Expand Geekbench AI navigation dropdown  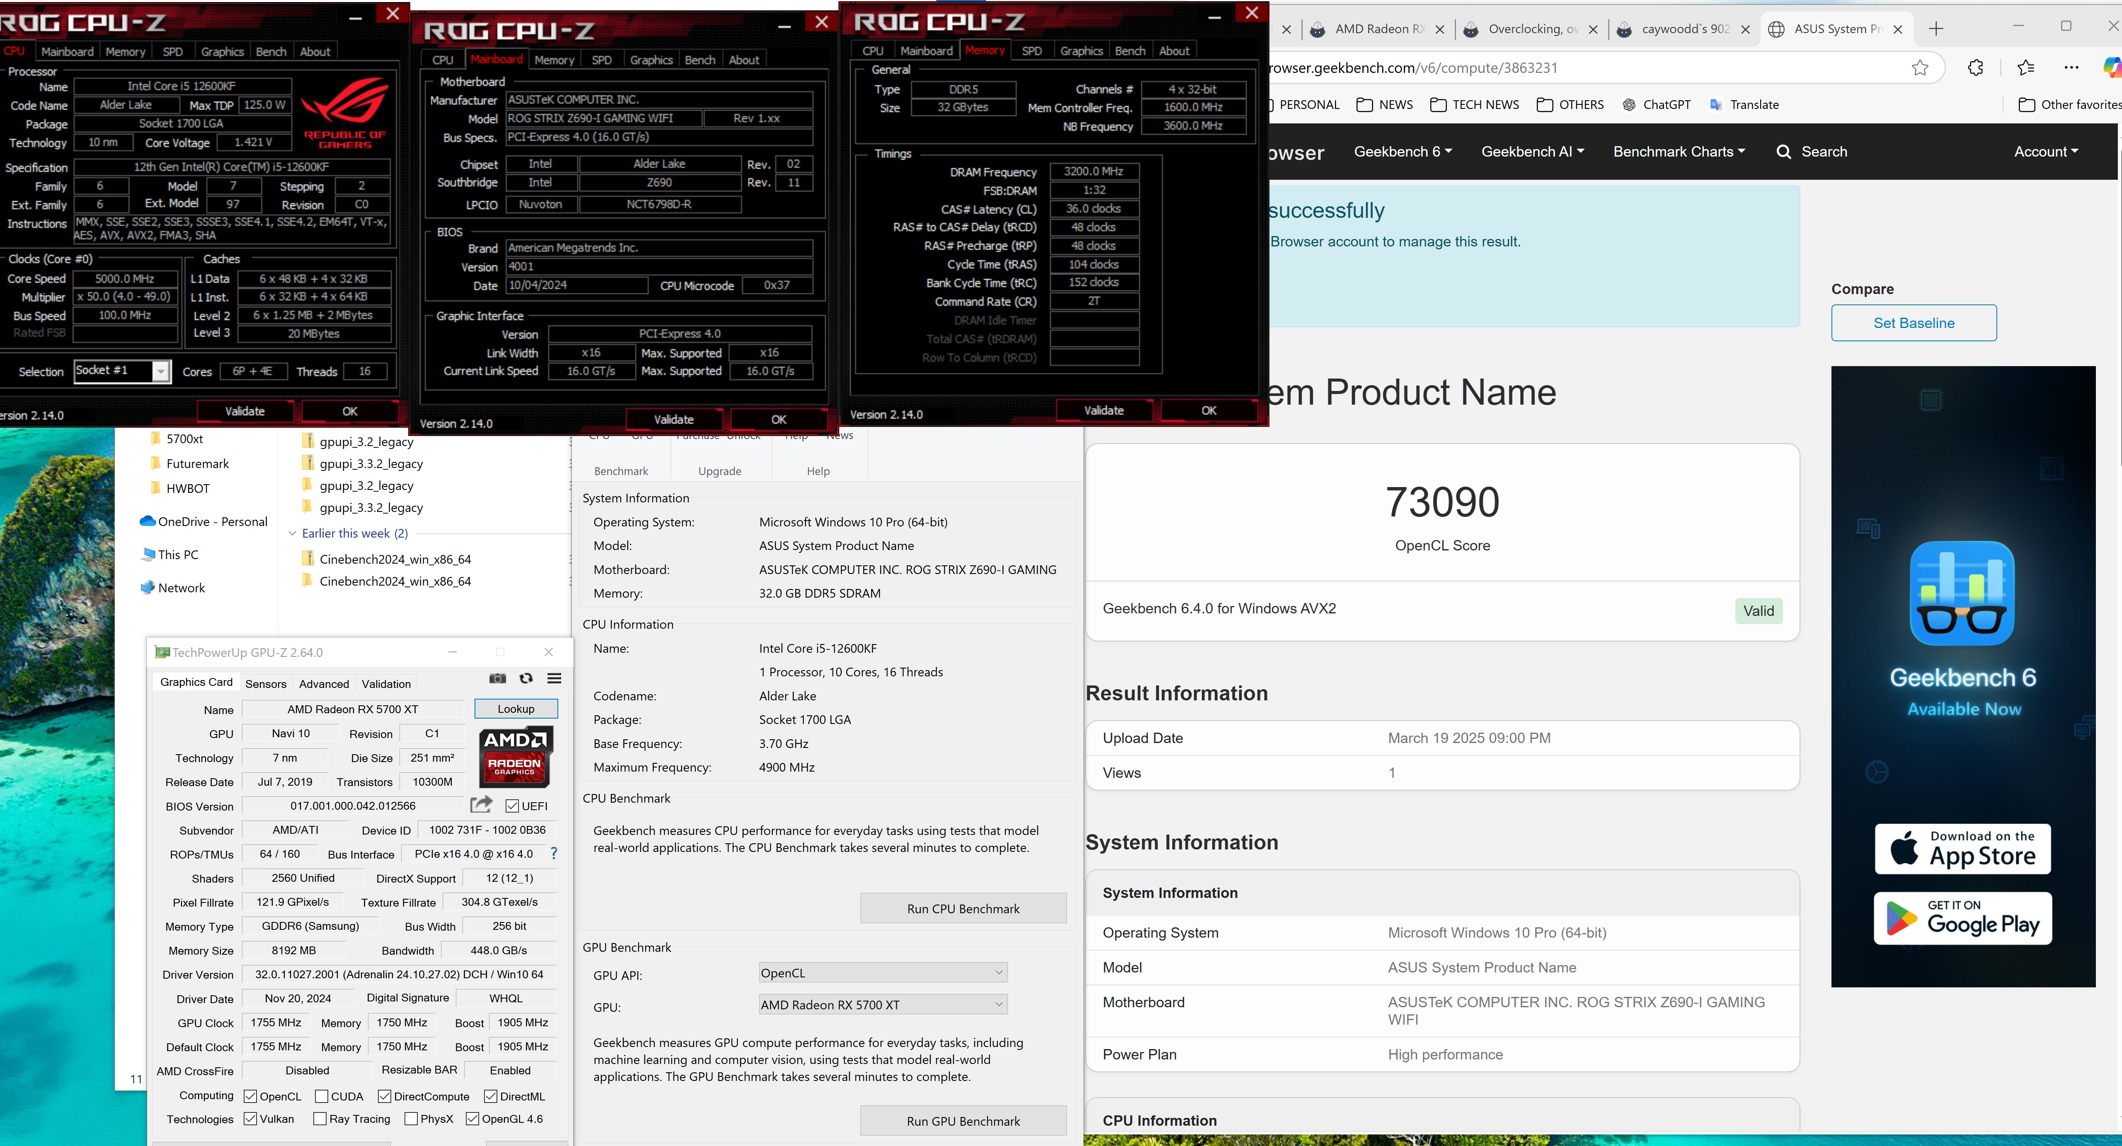1532,152
